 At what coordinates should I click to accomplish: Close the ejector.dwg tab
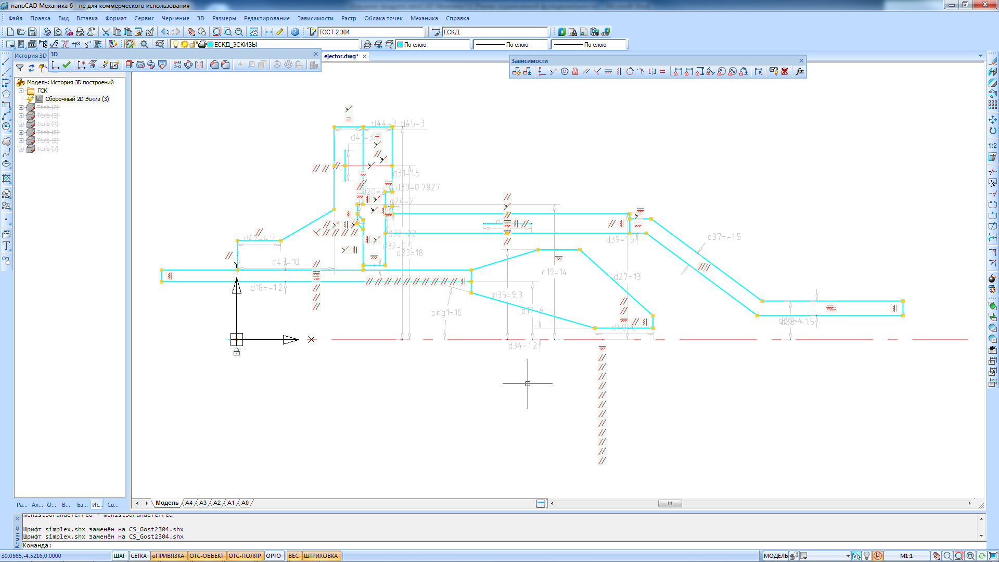(365, 56)
